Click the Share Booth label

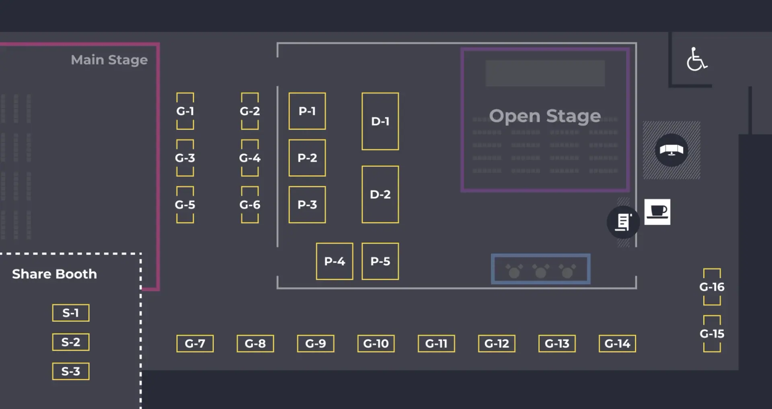pos(54,274)
